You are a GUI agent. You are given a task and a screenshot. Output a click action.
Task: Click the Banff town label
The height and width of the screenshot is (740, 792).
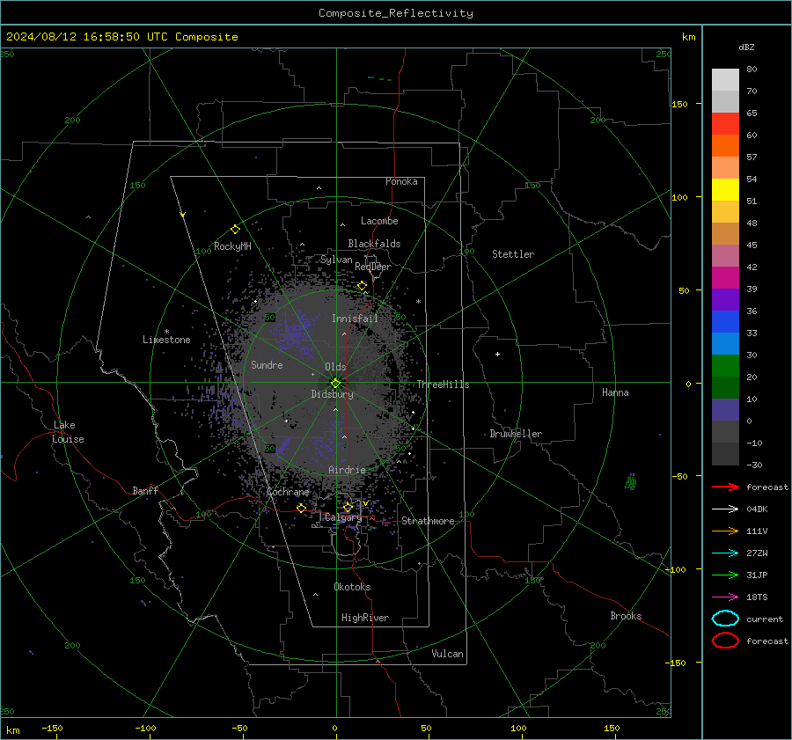[x=145, y=490]
